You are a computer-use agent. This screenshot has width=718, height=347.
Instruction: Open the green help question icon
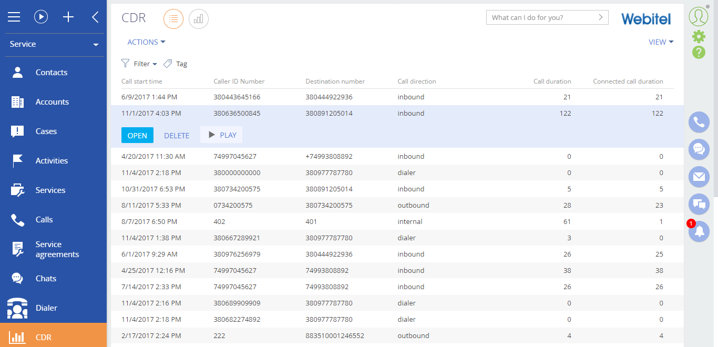click(x=699, y=52)
